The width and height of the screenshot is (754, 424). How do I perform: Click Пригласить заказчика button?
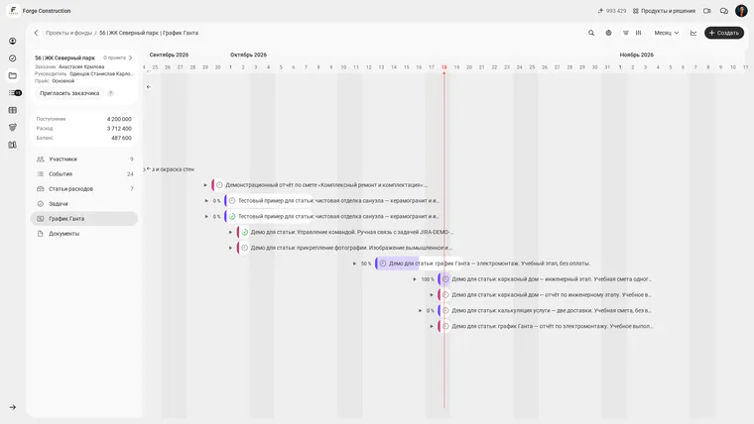click(x=69, y=93)
